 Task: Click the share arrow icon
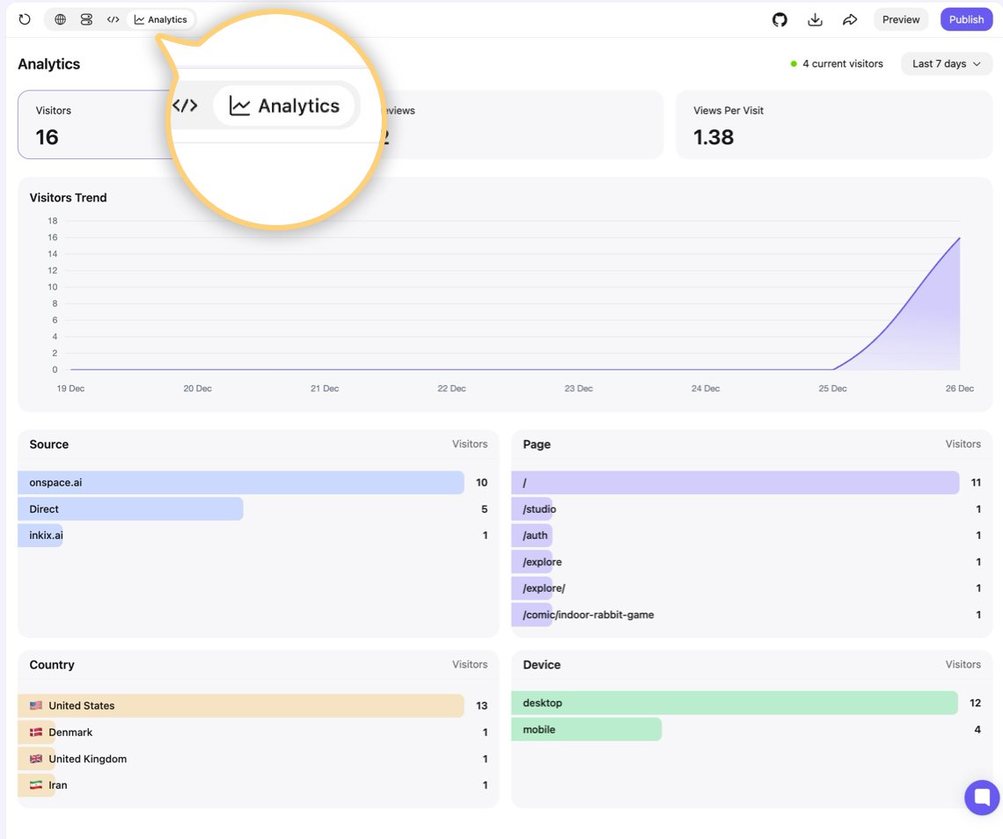(850, 19)
